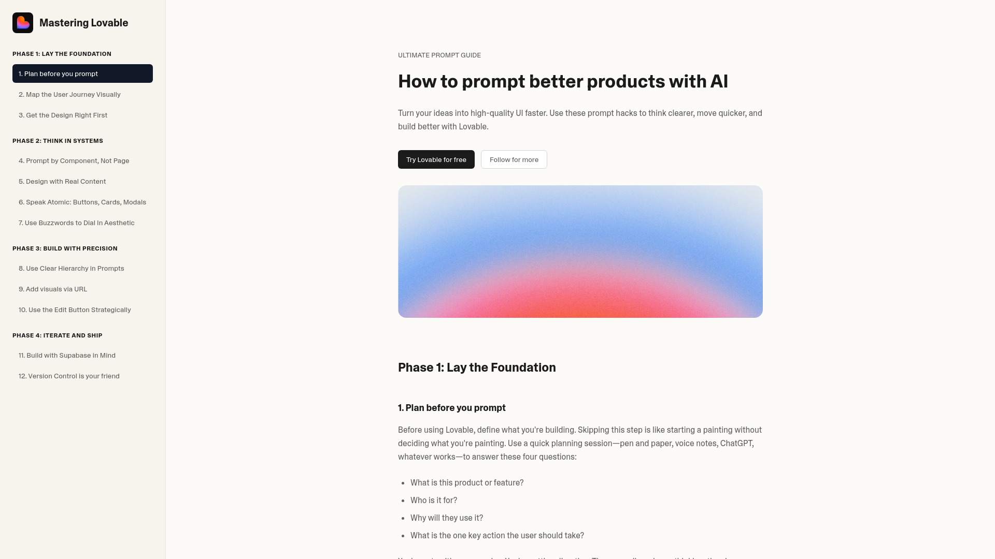Screen dimensions: 995x559
Task: Go to "2. Map the User Journey Visually"
Action: 69,94
